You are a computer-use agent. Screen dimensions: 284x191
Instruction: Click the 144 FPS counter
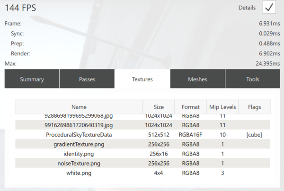20,8
